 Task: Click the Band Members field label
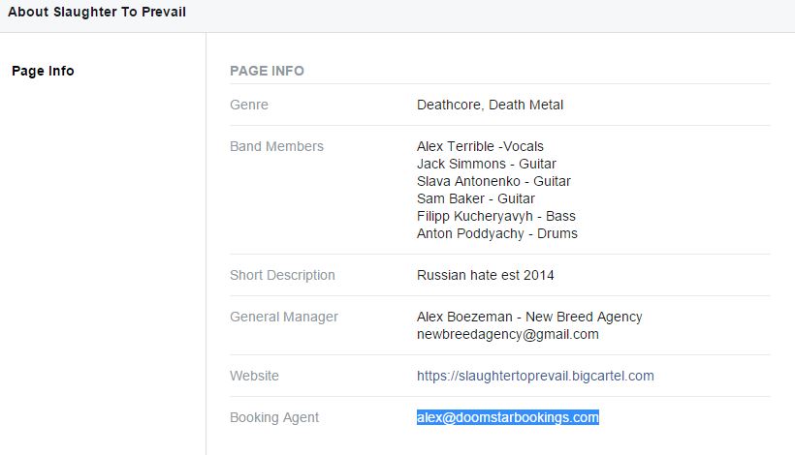pos(276,146)
